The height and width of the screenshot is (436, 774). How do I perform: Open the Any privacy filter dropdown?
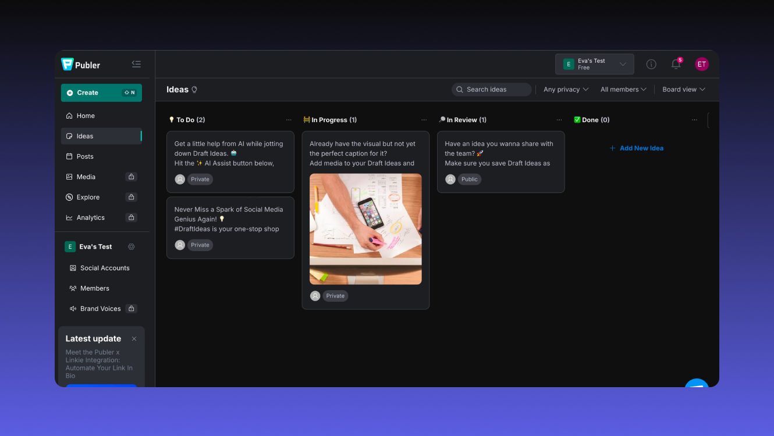(x=566, y=90)
